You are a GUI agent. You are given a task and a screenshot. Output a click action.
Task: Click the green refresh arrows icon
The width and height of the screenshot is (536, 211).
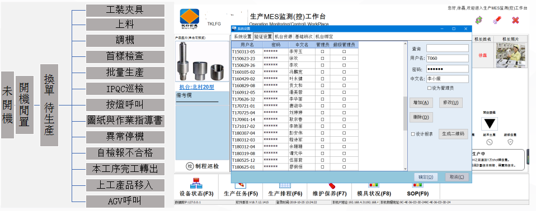(x=479, y=20)
